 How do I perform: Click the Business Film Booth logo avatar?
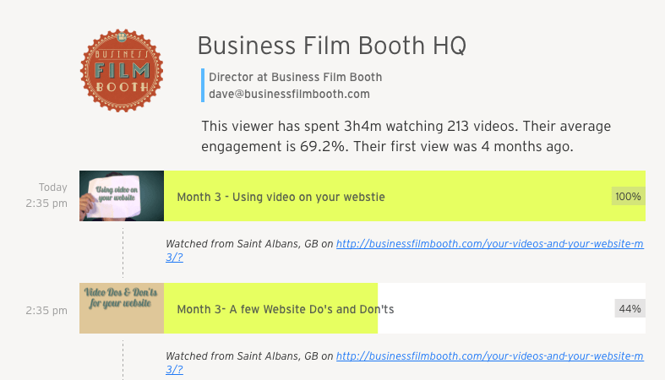(x=122, y=71)
